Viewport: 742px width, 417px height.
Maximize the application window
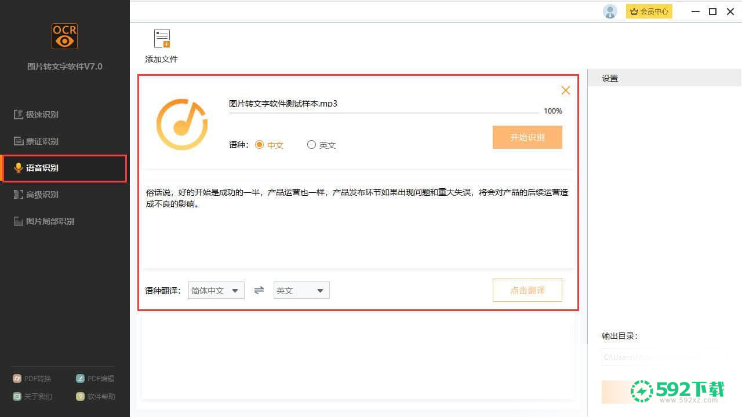tap(713, 11)
